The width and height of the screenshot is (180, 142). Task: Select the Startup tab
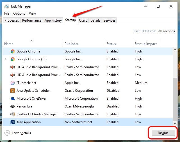(70, 20)
